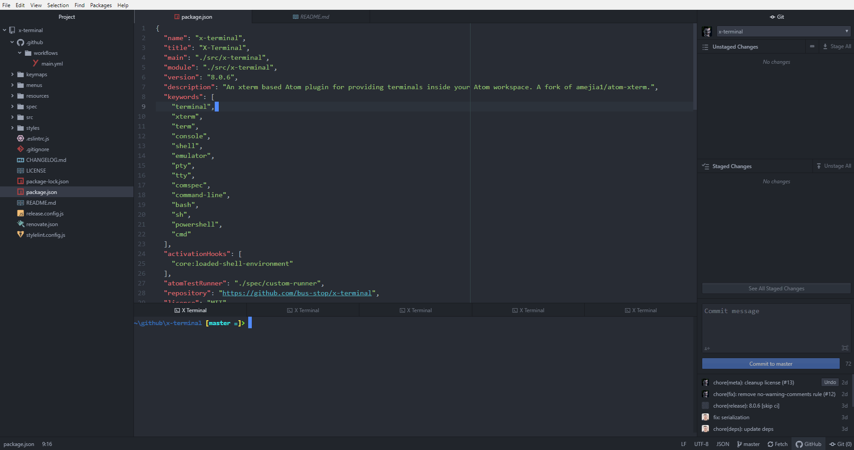
Task: Click avatar of 'chore(release): 8.0.6' commit
Action: tap(705, 406)
